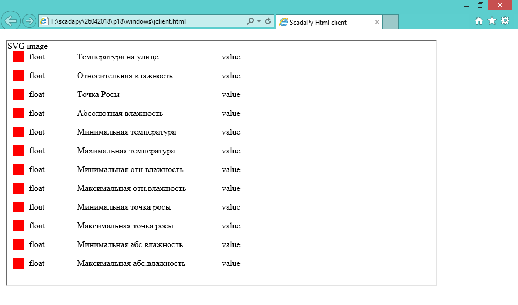Click value of Температура на улице
Image resolution: width=518 pixels, height=305 pixels.
pos(231,57)
